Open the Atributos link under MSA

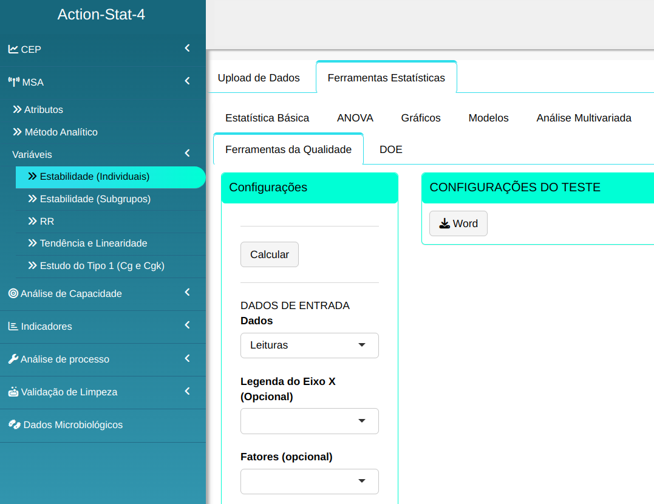click(43, 110)
